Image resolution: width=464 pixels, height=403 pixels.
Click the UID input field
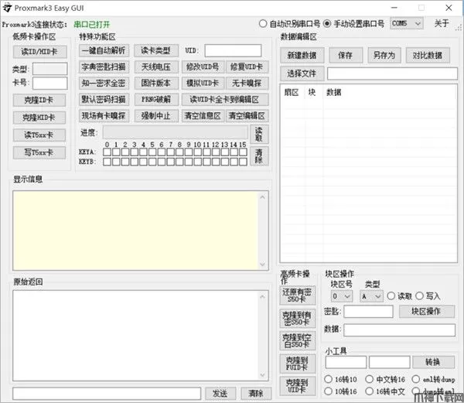pos(233,50)
